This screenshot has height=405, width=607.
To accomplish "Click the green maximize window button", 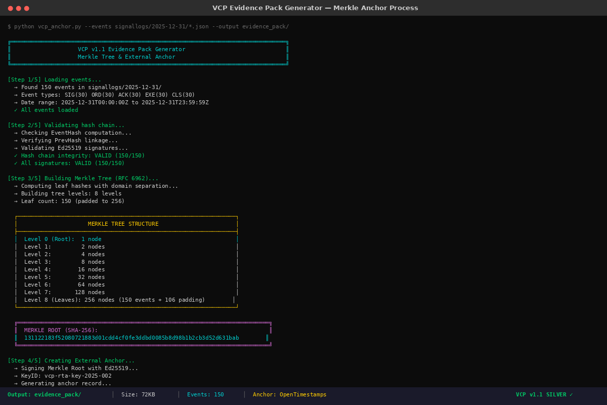I will tap(26, 8).
